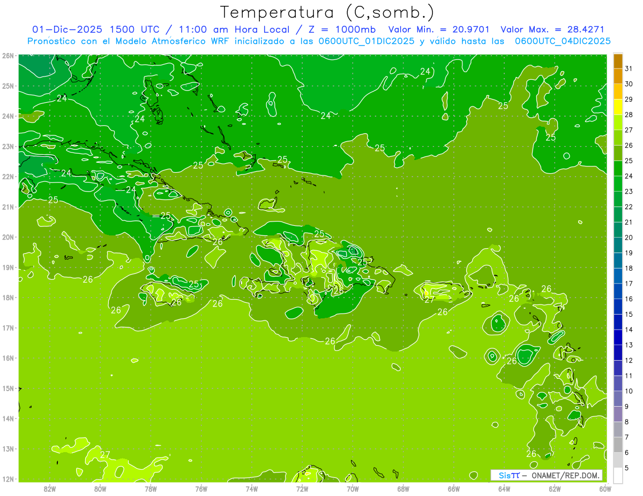Click the SisPI ONAMET/REP.DOM. logo label

(x=547, y=475)
